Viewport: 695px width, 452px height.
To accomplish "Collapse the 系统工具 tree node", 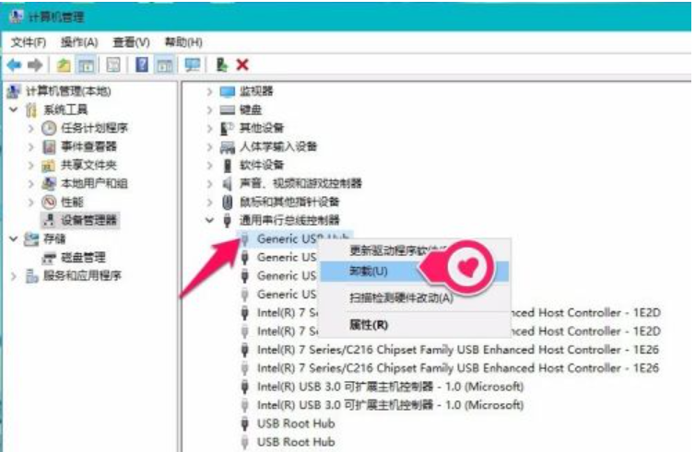I will click(x=14, y=110).
